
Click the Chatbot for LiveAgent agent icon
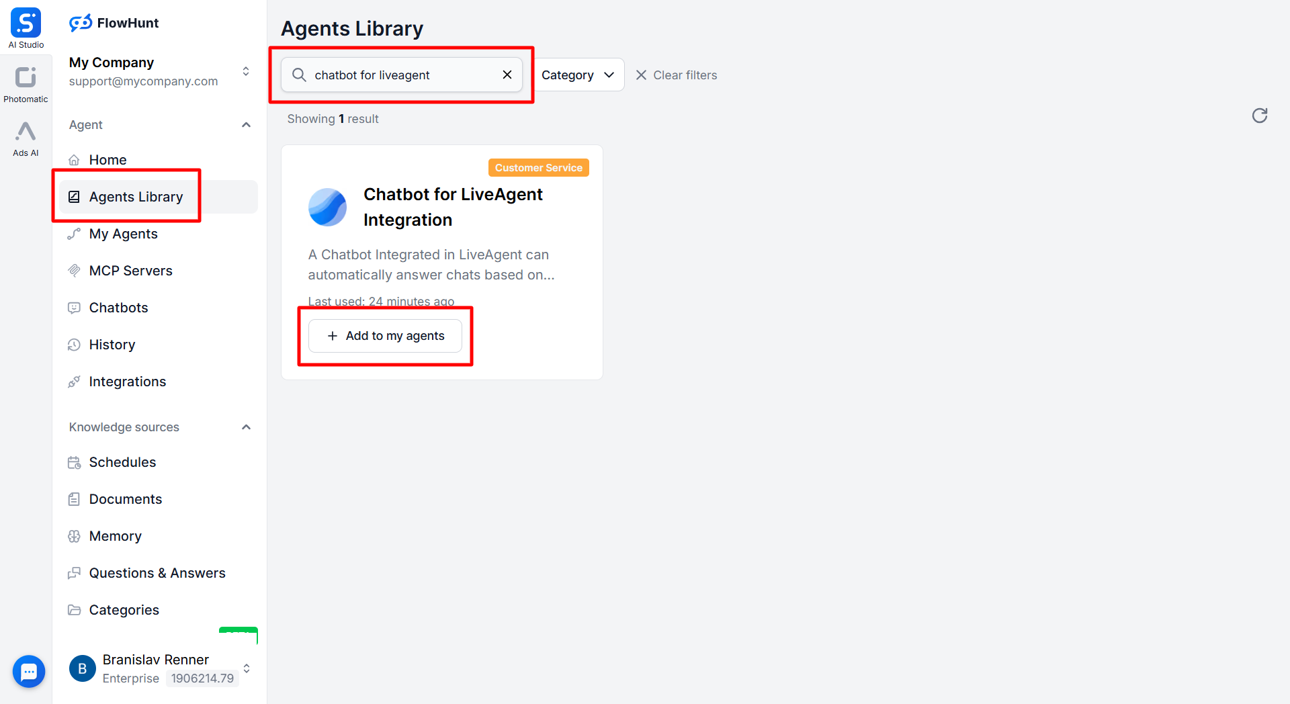[327, 207]
